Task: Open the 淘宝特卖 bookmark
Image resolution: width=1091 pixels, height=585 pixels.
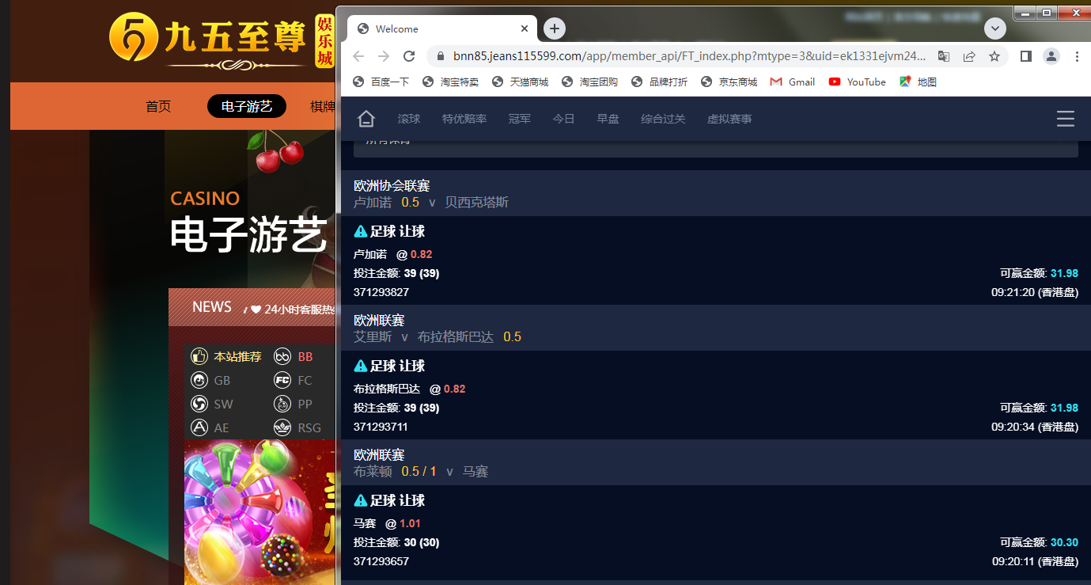Action: pos(450,82)
